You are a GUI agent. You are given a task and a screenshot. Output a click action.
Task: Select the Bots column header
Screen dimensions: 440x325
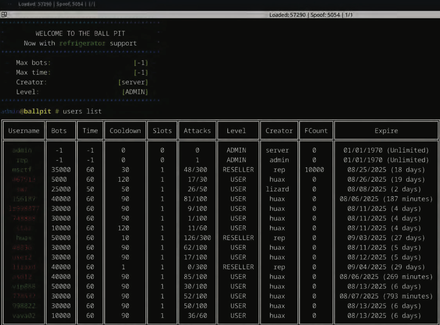click(x=59, y=131)
